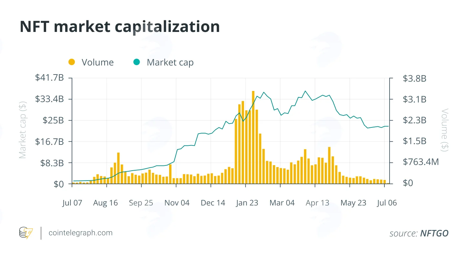Click the tallest yellow volume bar

[253, 137]
